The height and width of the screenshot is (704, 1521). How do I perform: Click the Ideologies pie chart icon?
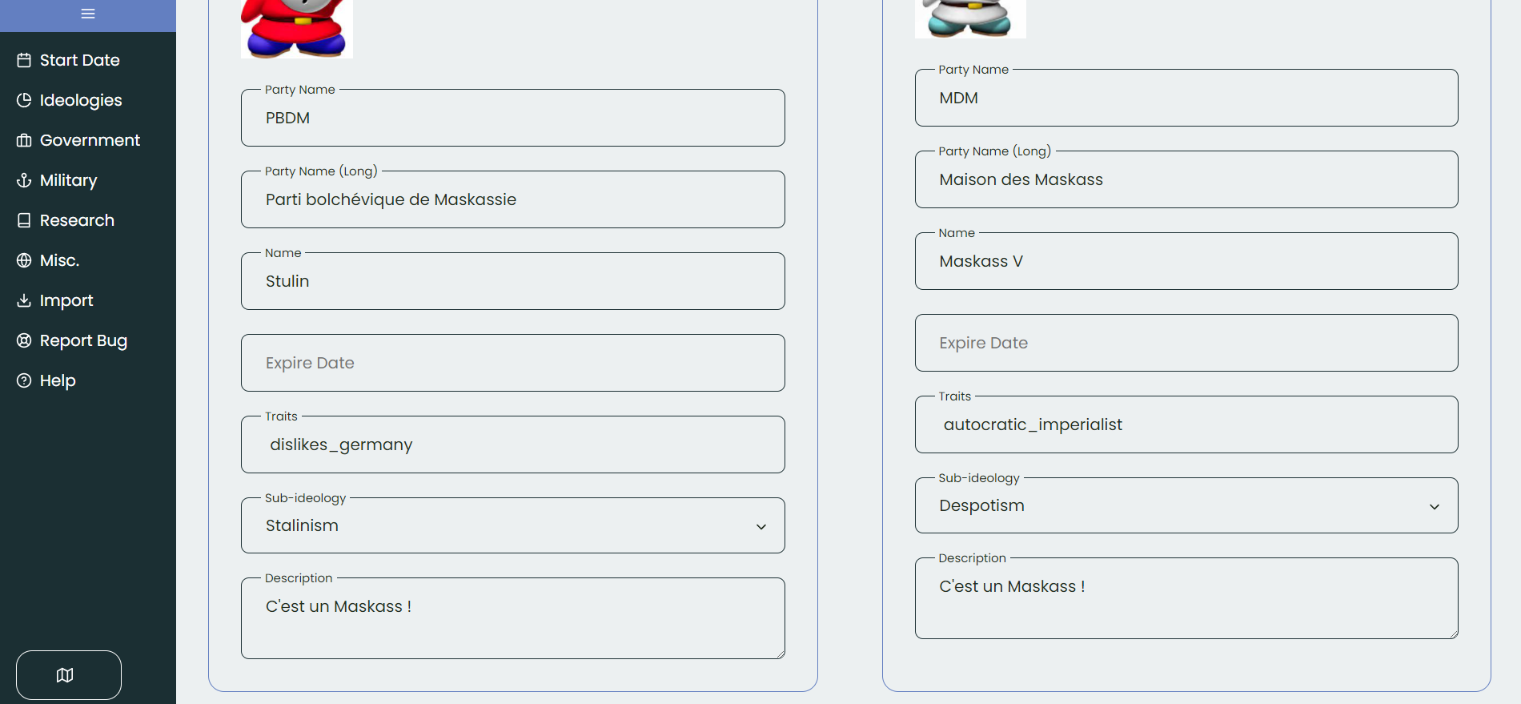coord(24,100)
